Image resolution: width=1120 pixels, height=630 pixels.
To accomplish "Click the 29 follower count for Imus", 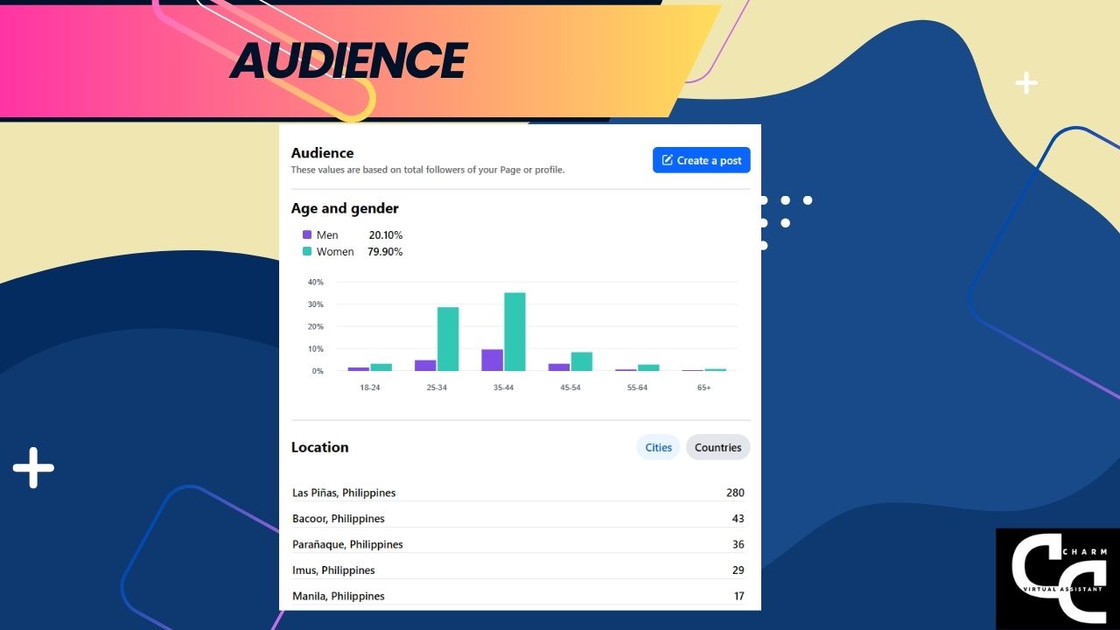I will (x=738, y=570).
